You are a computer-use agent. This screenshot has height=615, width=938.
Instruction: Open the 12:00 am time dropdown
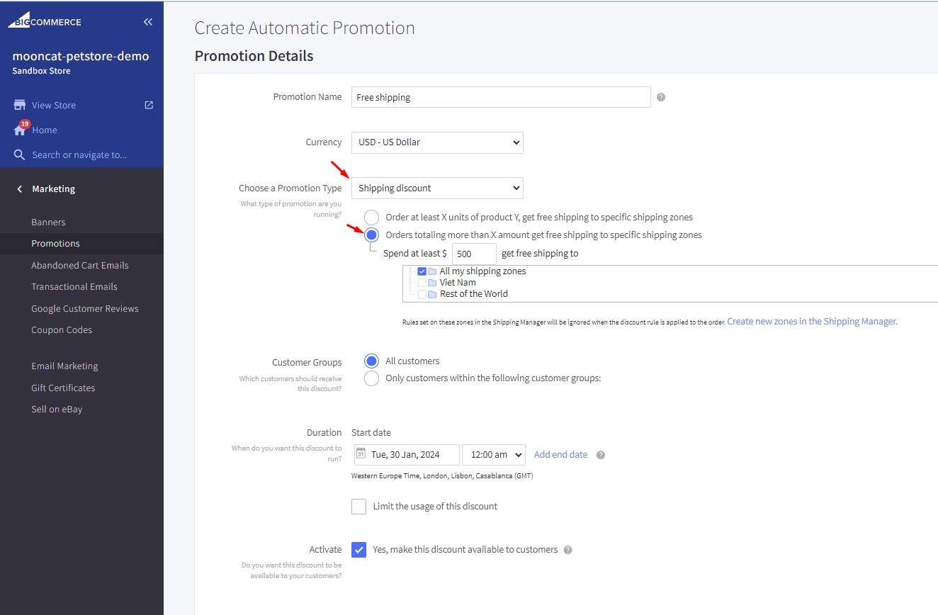pyautogui.click(x=493, y=454)
